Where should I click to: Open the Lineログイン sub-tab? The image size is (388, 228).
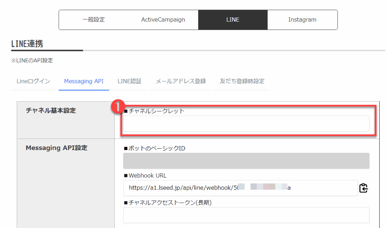pyautogui.click(x=33, y=81)
